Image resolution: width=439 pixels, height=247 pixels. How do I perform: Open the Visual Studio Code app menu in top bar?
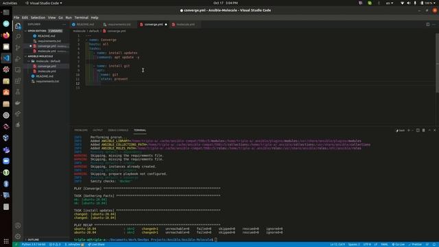click(44, 3)
